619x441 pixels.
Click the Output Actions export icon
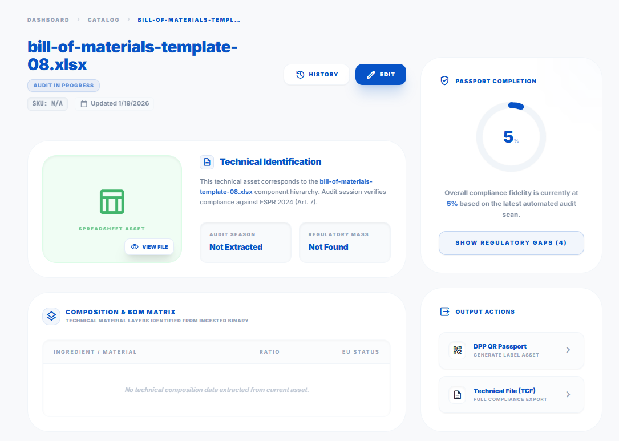pos(445,311)
